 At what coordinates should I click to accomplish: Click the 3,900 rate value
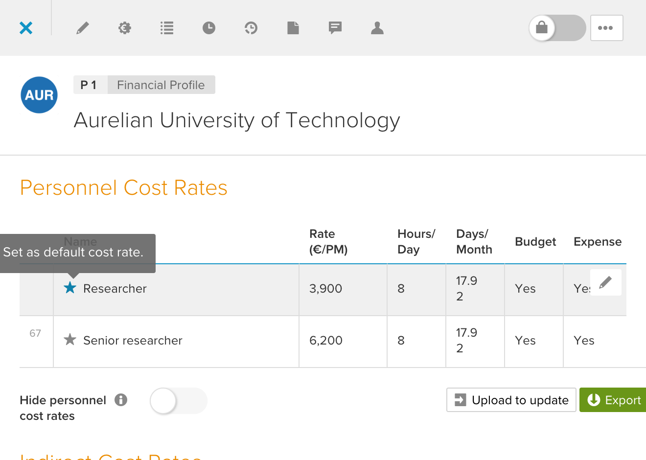(325, 289)
